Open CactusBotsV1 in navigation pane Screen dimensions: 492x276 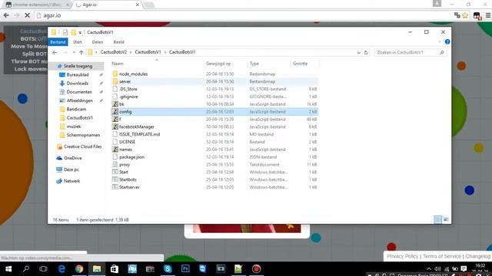click(79, 118)
